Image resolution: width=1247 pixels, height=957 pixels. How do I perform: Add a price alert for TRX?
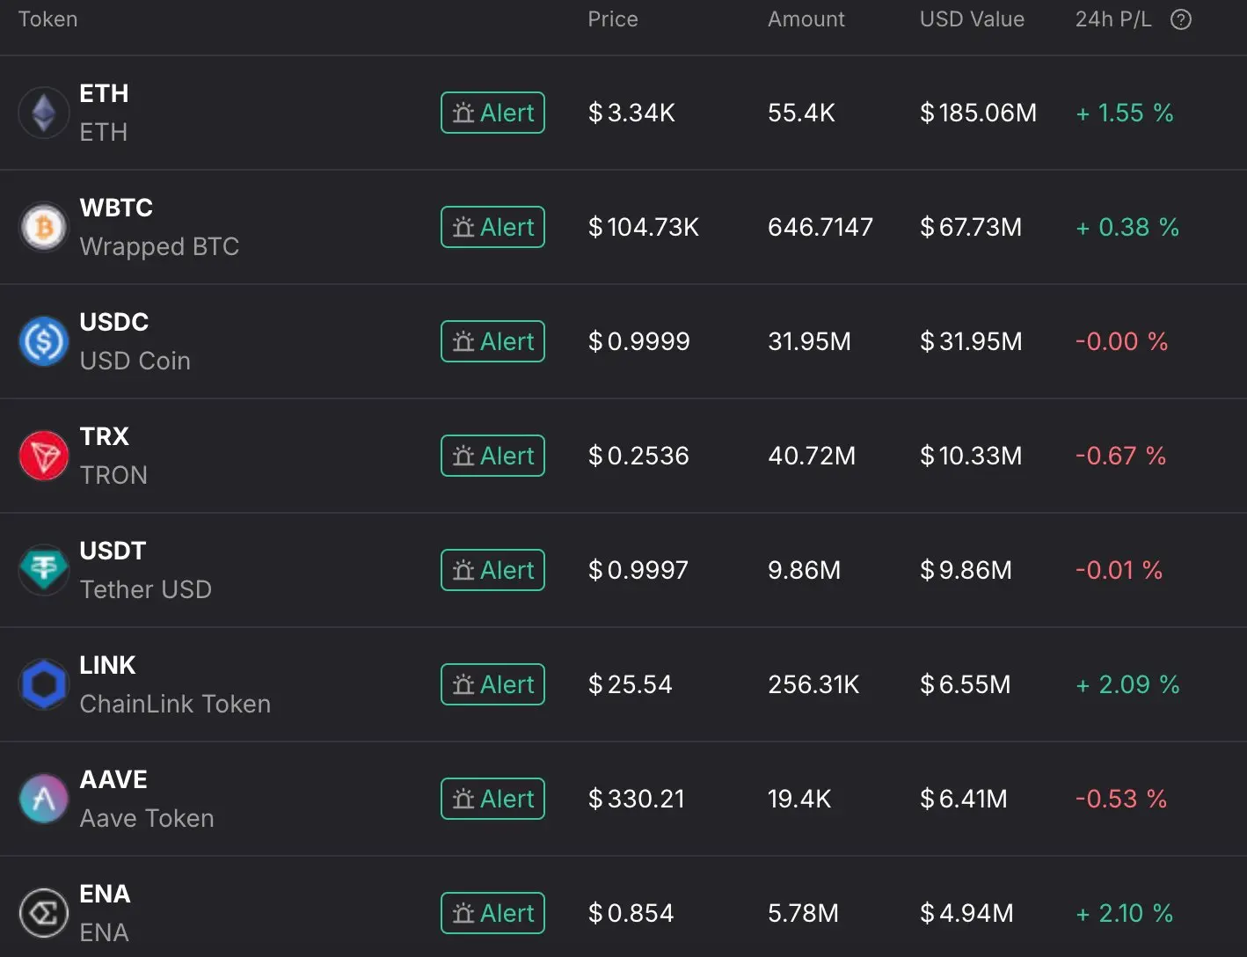click(492, 456)
